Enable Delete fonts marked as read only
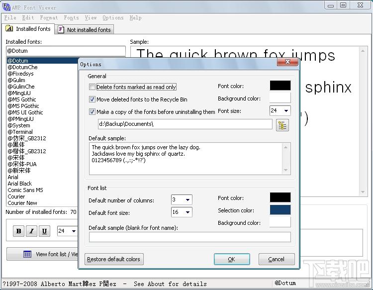 [92, 87]
